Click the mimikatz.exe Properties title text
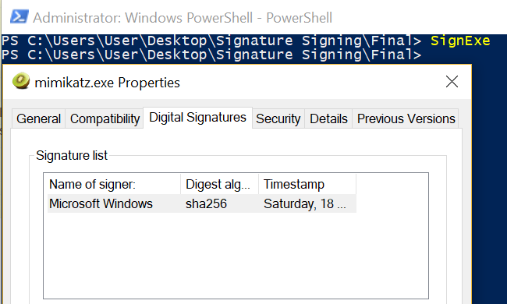Screen dimensions: 507x304 107,83
